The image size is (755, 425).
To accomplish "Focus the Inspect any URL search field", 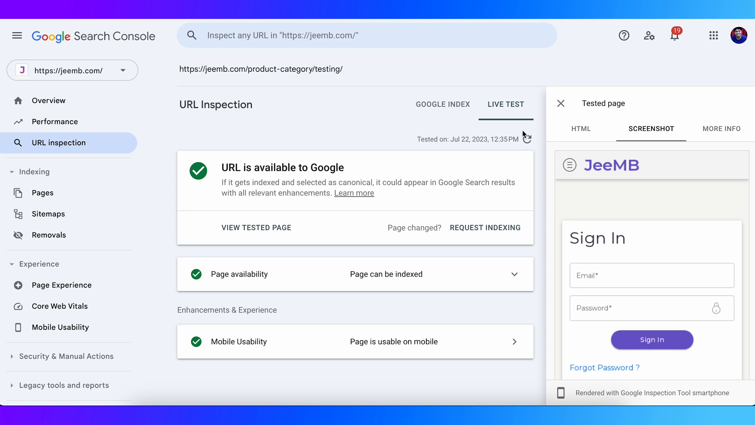I will click(x=367, y=35).
